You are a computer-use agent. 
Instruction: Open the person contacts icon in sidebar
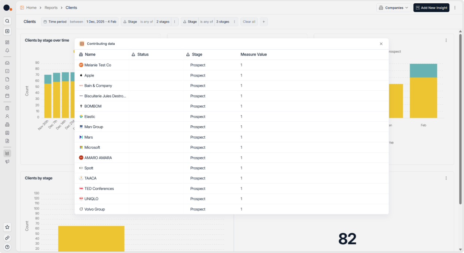pyautogui.click(x=7, y=116)
